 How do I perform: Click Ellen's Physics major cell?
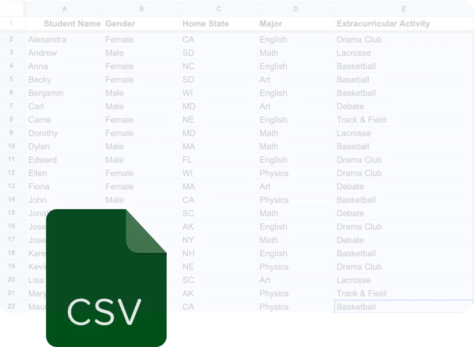[296, 173]
